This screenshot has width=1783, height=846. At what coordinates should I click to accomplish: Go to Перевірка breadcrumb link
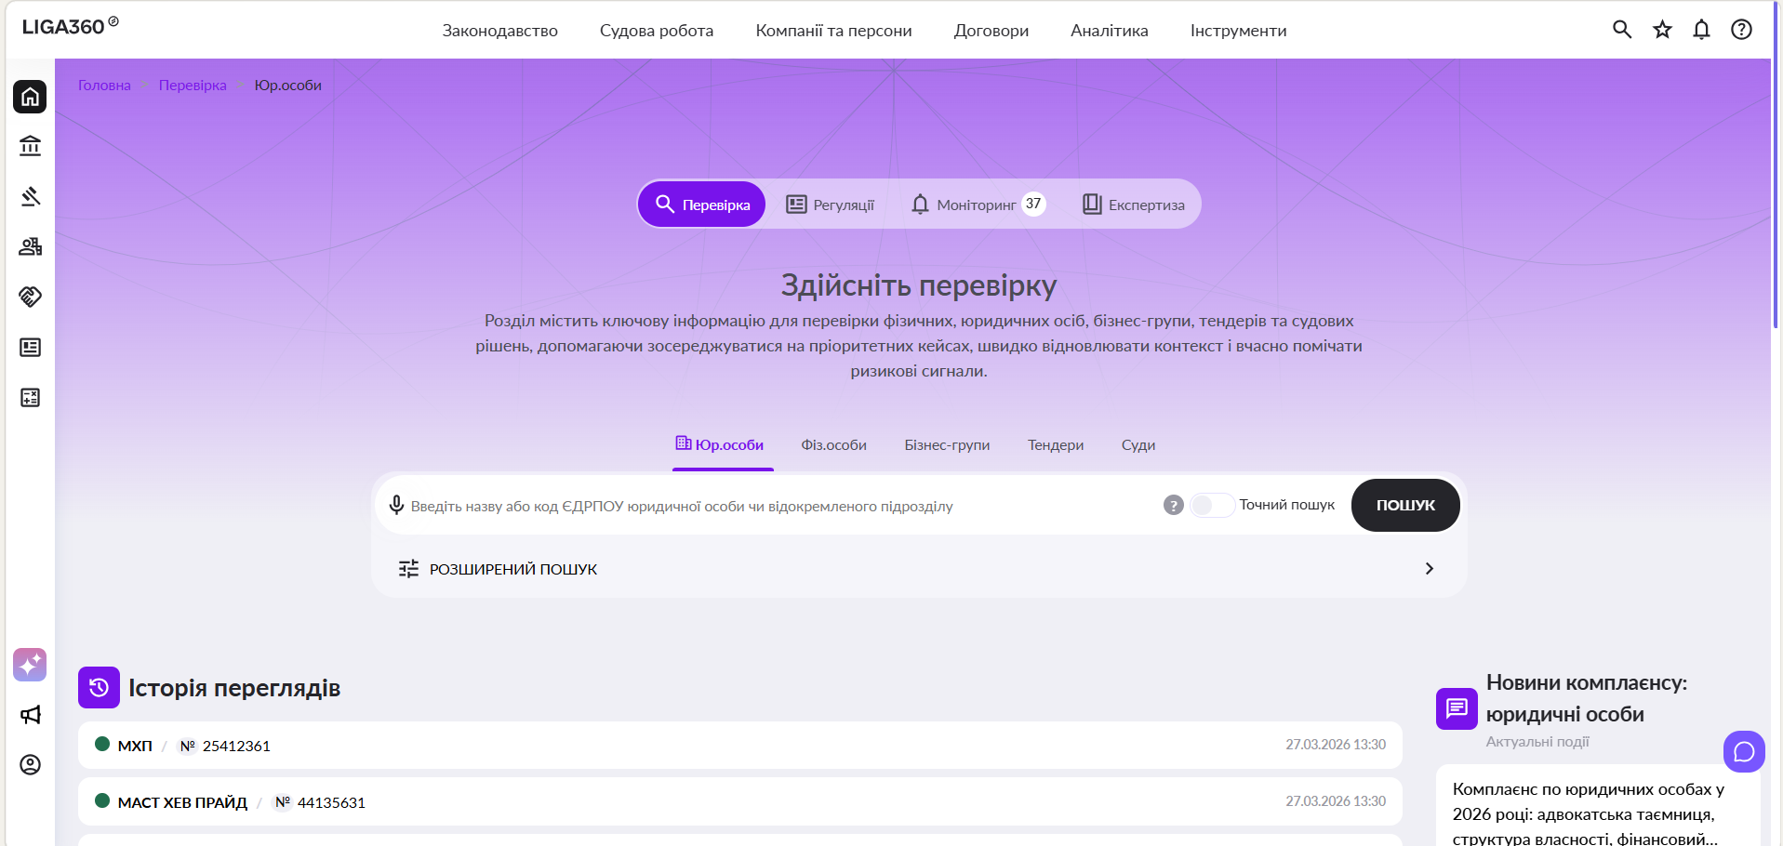(193, 85)
